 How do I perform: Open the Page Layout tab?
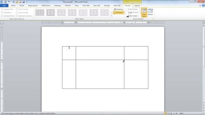(33, 5)
